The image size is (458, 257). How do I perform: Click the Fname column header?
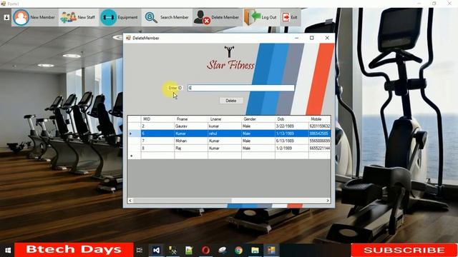point(191,119)
